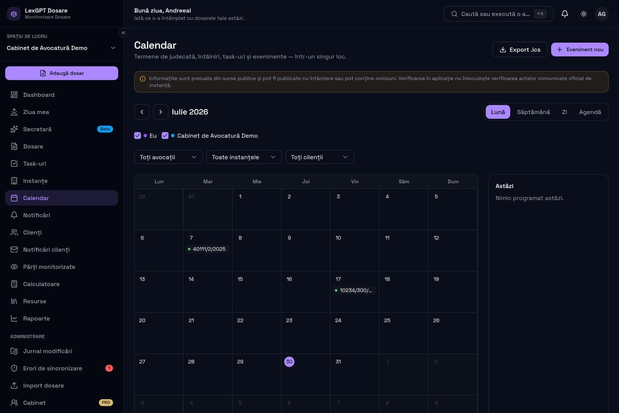
Task: Click the Rapoarte chart icon
Action: 14,319
